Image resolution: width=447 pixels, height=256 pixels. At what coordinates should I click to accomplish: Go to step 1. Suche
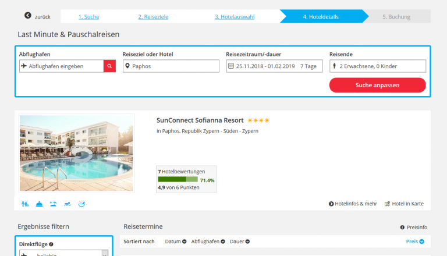coord(89,17)
